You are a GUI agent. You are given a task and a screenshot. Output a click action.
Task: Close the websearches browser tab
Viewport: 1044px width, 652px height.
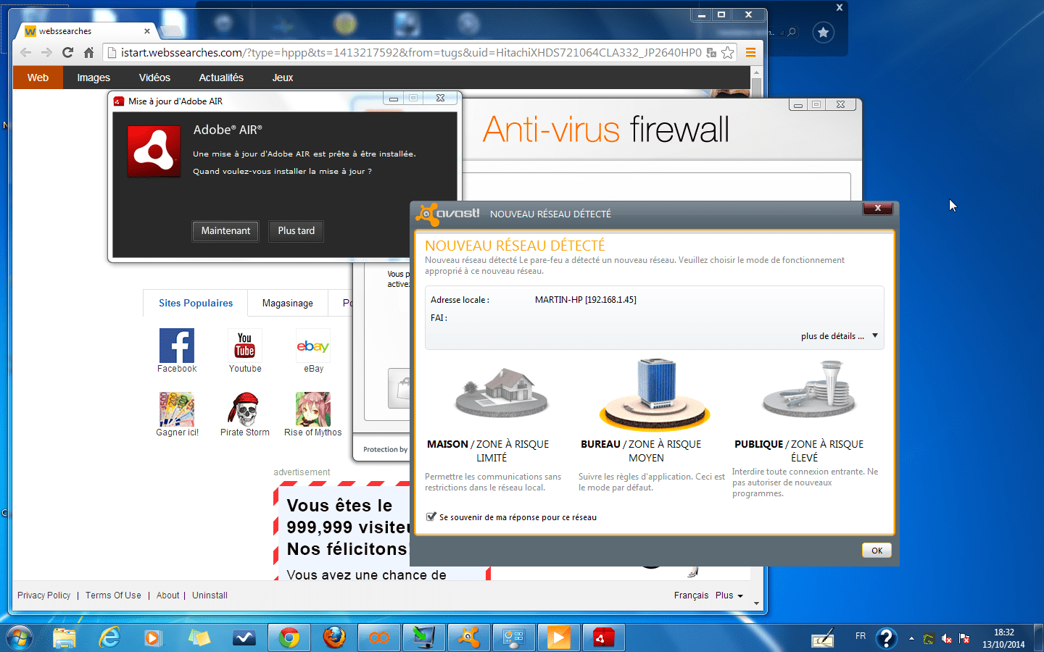(x=147, y=31)
